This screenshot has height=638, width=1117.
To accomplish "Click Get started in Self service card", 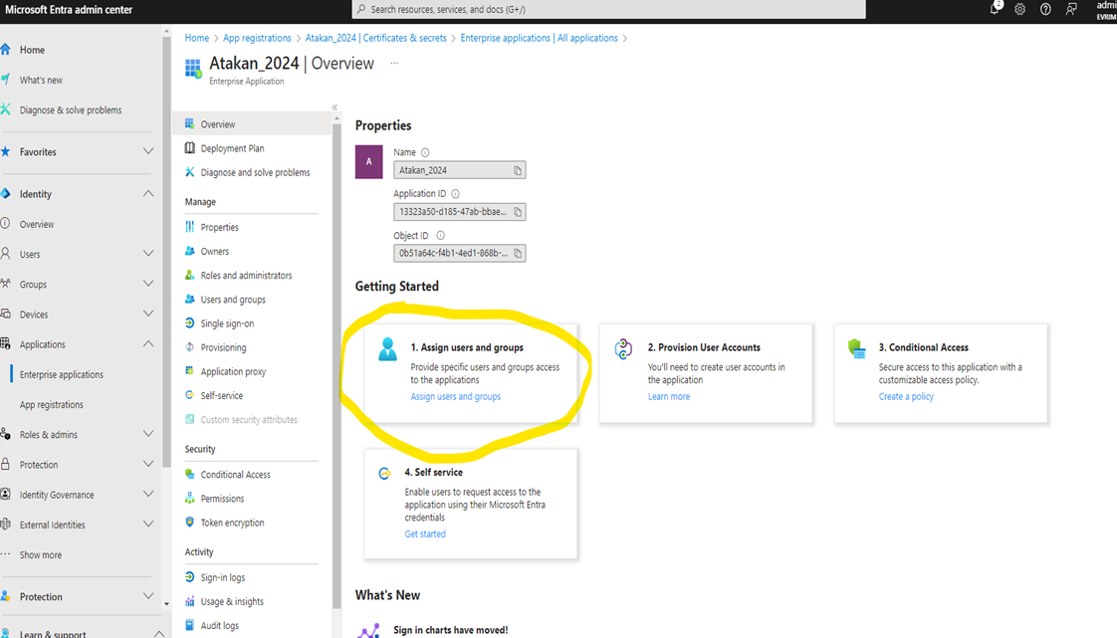I will (425, 534).
